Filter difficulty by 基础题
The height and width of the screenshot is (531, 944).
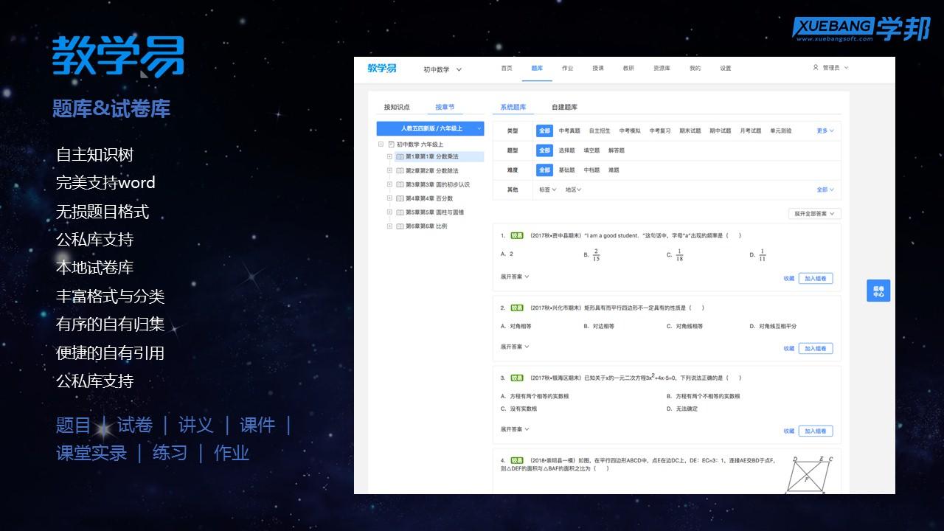tap(566, 170)
